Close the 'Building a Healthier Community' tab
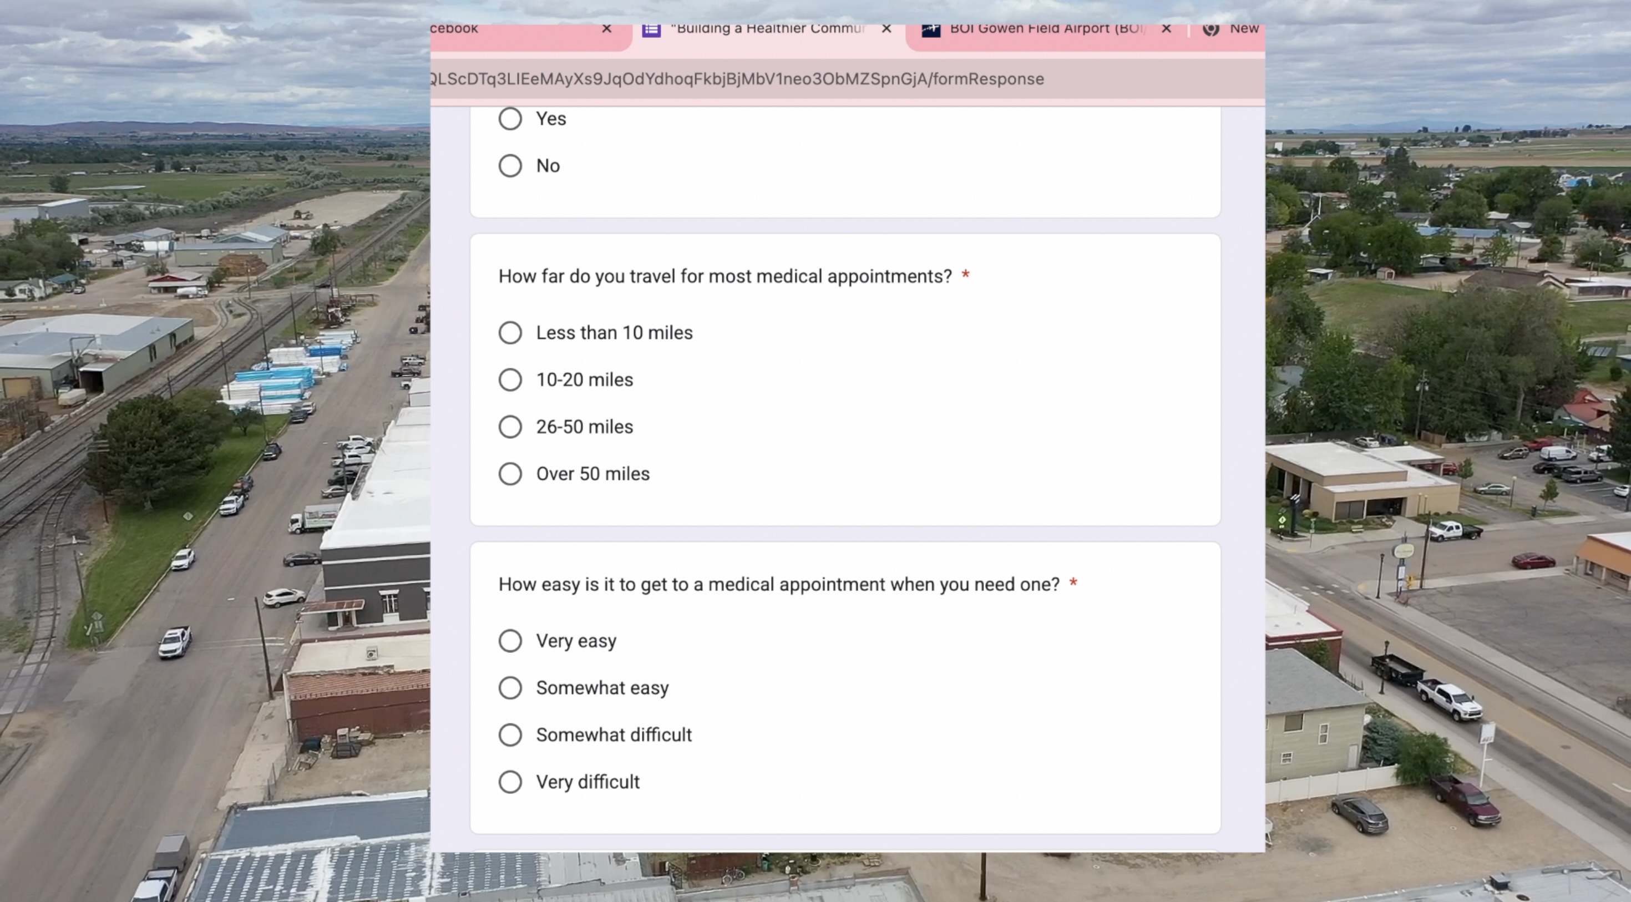 pos(887,29)
